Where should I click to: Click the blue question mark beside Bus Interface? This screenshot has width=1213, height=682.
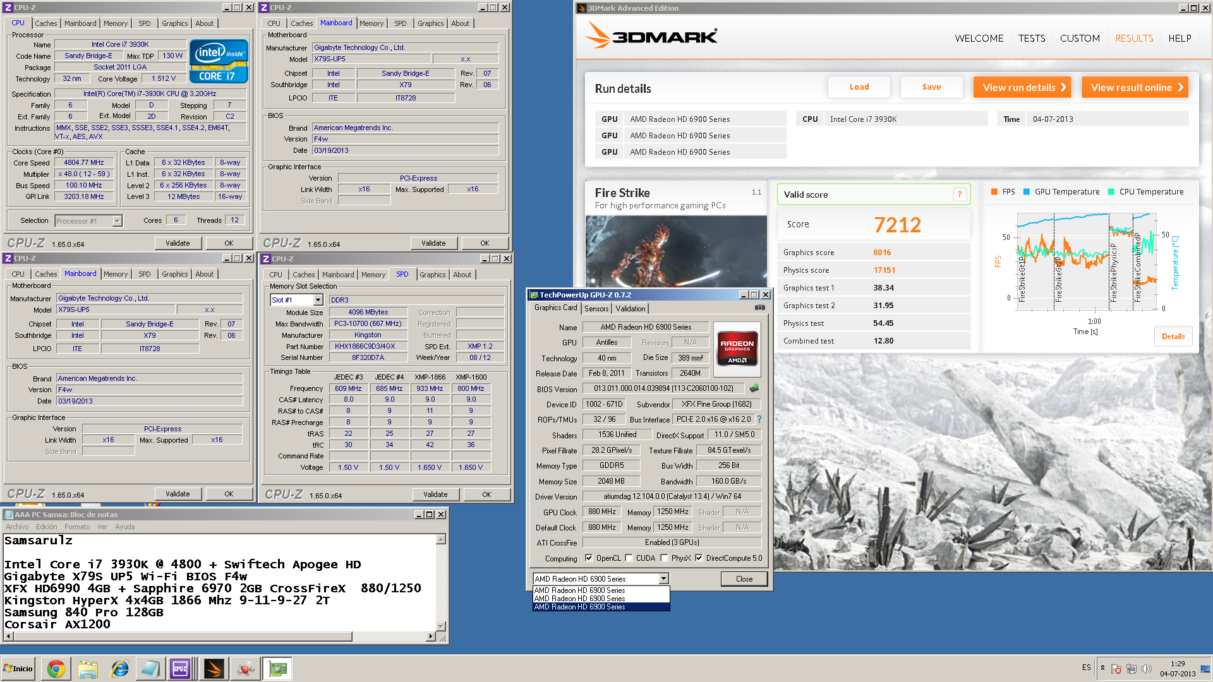point(759,419)
